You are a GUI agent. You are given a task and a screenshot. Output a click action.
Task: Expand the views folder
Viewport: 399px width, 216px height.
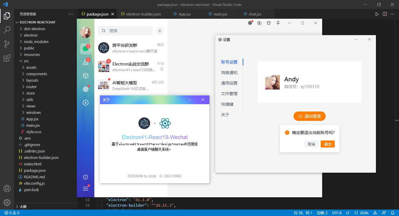click(x=46, y=106)
